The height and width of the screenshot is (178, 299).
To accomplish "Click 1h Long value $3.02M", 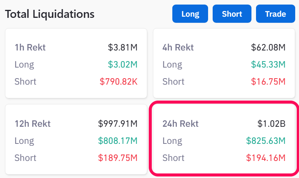I will [x=122, y=65].
